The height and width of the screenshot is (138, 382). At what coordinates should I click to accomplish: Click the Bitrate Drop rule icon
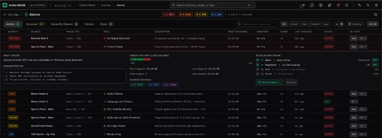coord(105,134)
